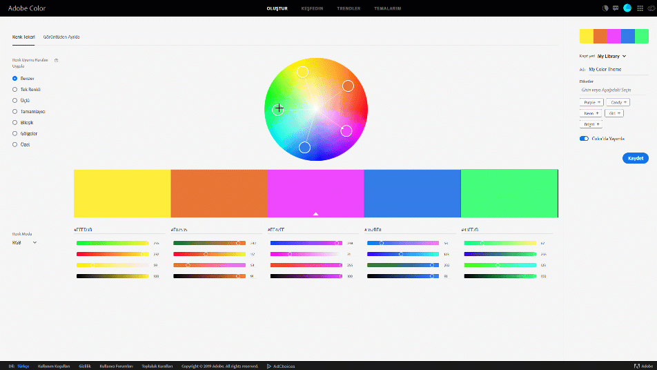Open the Kullanıcı Forumları footer link
657x370 pixels.
click(116, 367)
